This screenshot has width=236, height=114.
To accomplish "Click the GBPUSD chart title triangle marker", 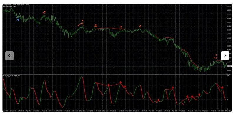I will click(x=3, y=5).
